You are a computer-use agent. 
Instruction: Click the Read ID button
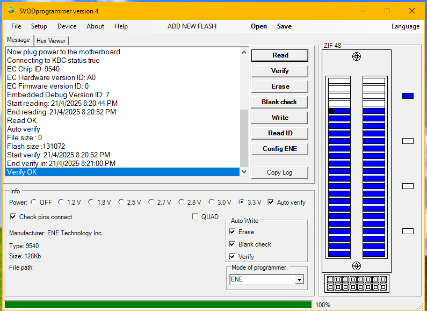(x=280, y=133)
